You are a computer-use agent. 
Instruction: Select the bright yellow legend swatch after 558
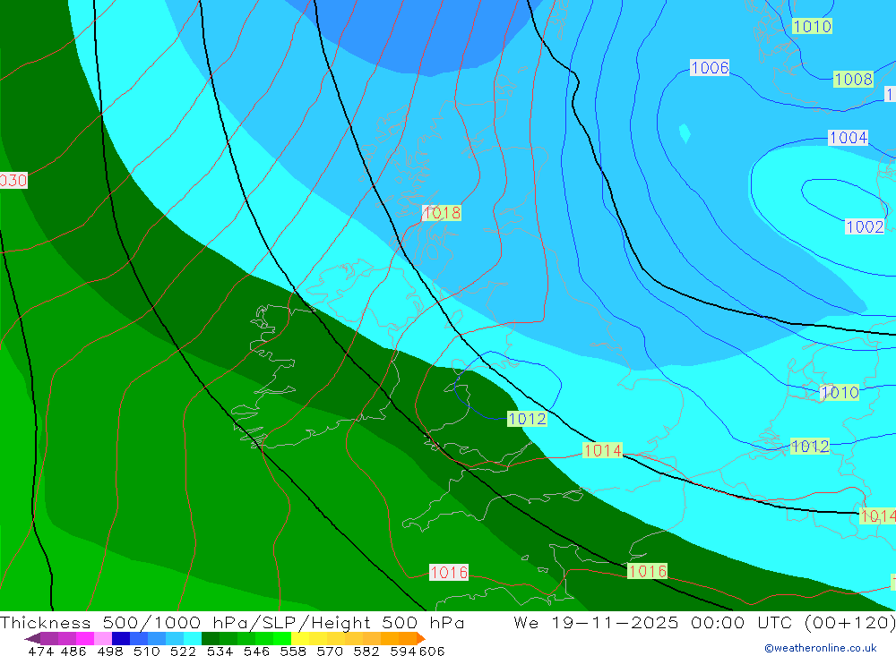click(x=300, y=638)
